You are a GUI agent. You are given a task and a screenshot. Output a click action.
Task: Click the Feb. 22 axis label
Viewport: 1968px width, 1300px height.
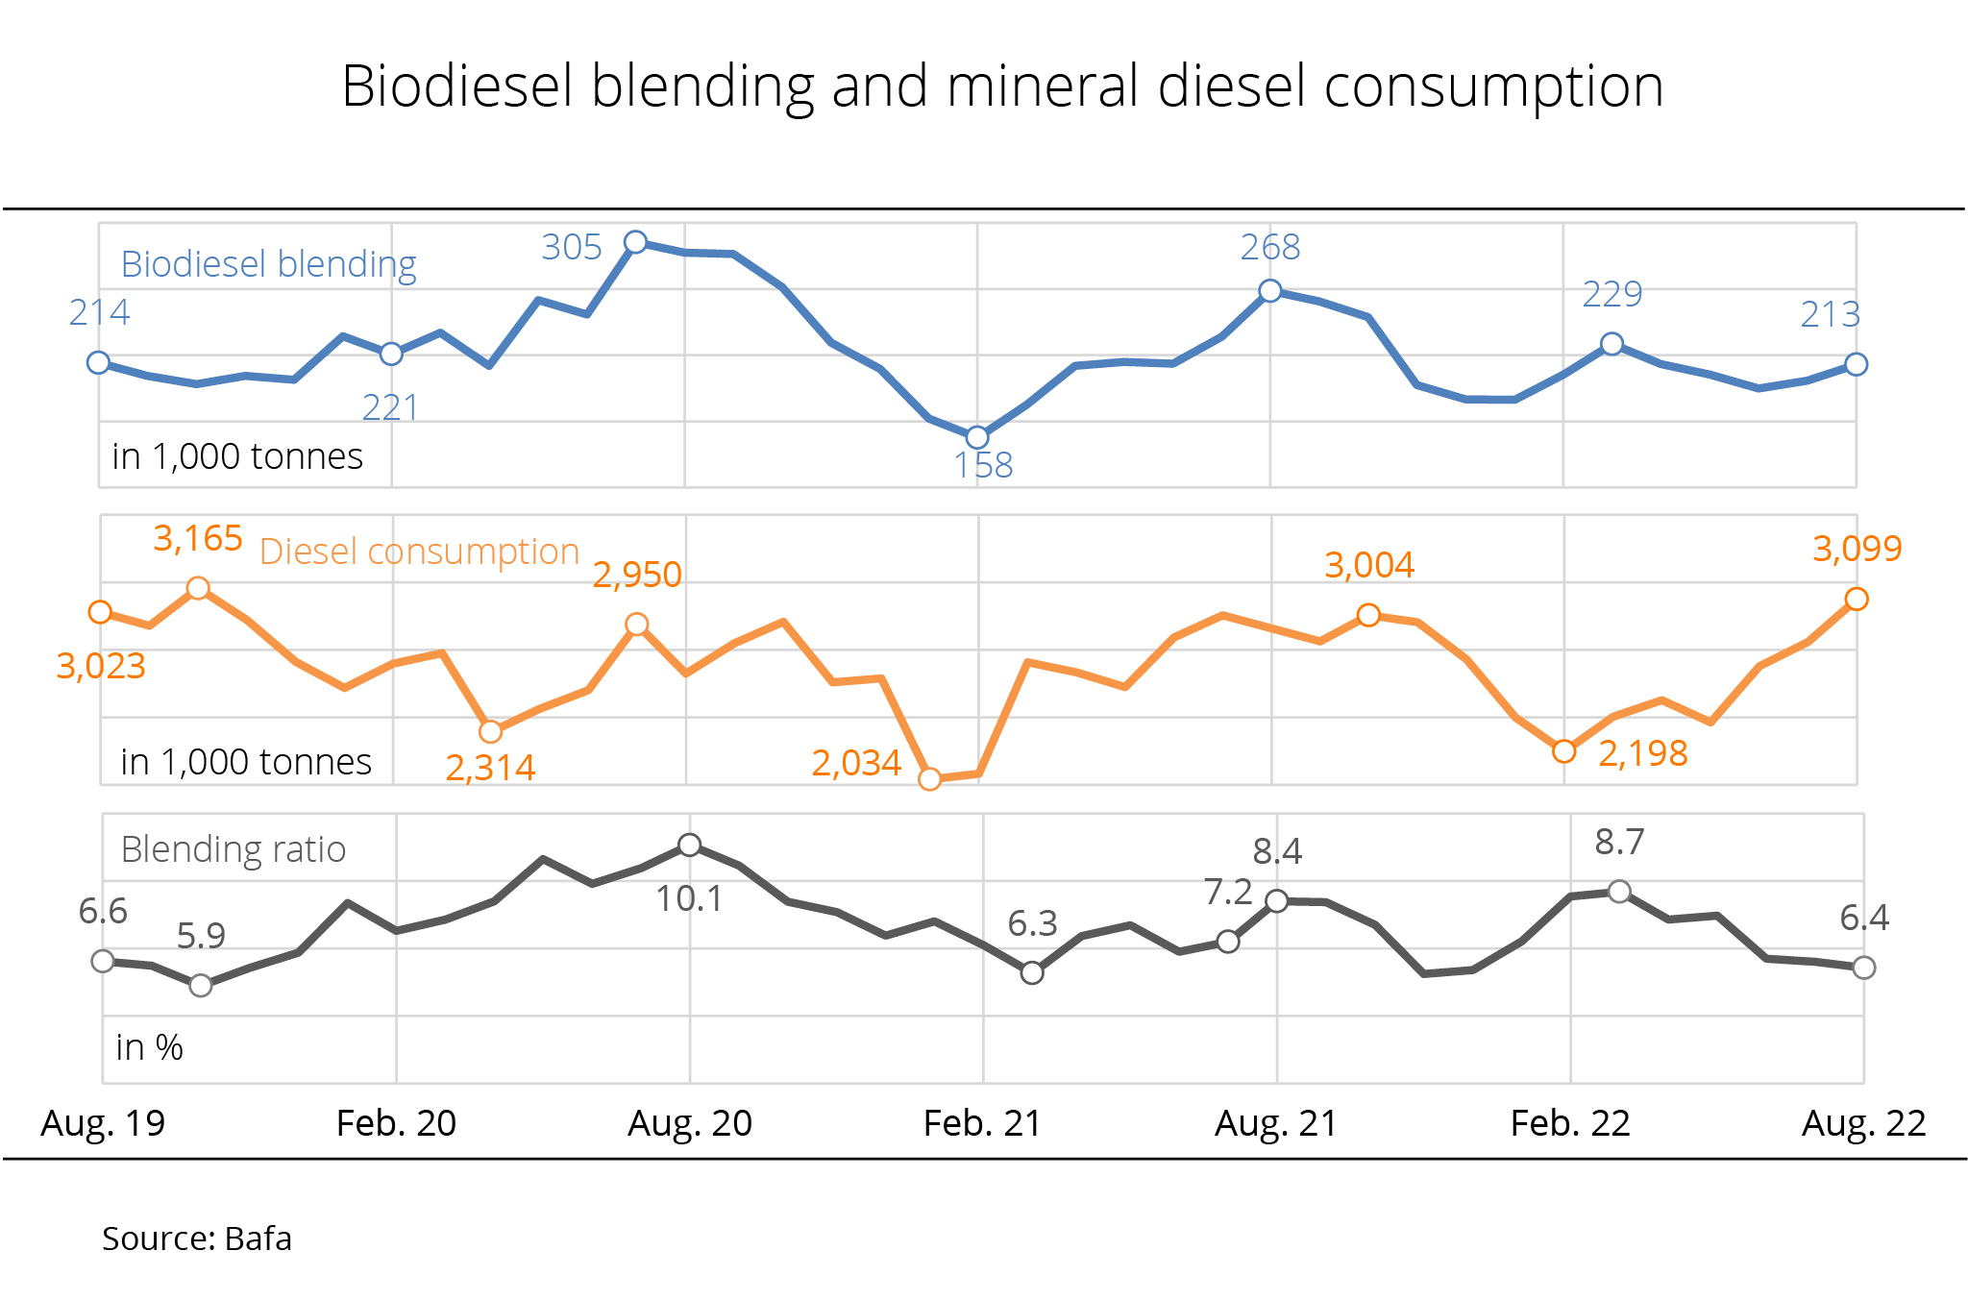point(1570,1122)
